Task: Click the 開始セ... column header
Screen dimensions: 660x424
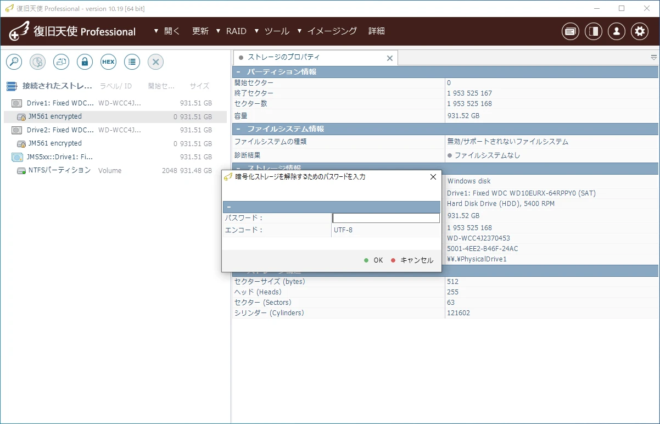Action: (x=161, y=86)
